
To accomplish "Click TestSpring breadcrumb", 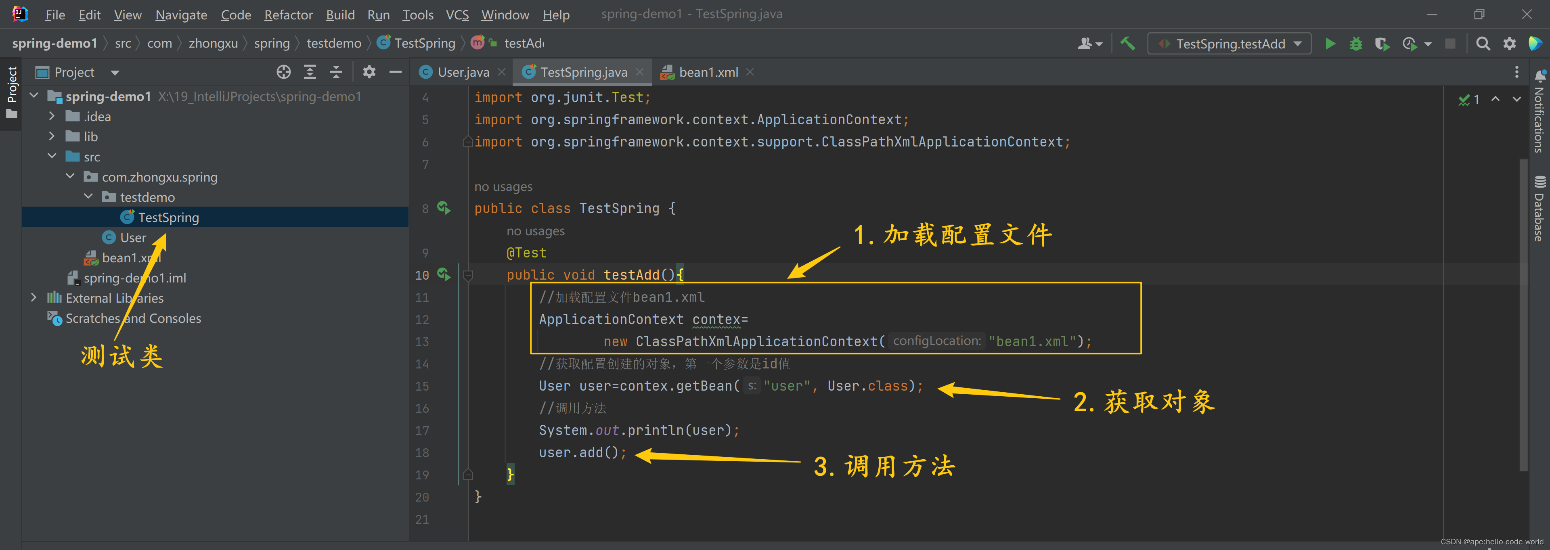I will [417, 43].
